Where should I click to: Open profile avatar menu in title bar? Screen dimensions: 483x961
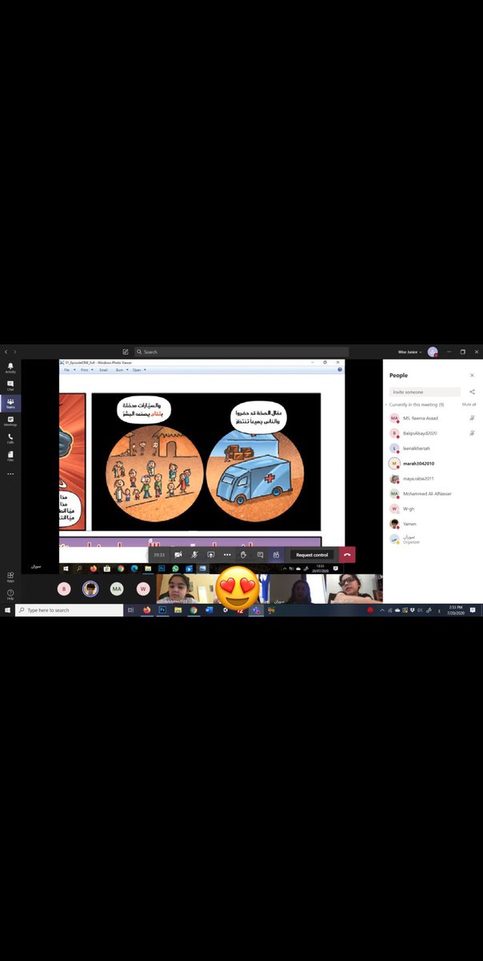pos(433,352)
